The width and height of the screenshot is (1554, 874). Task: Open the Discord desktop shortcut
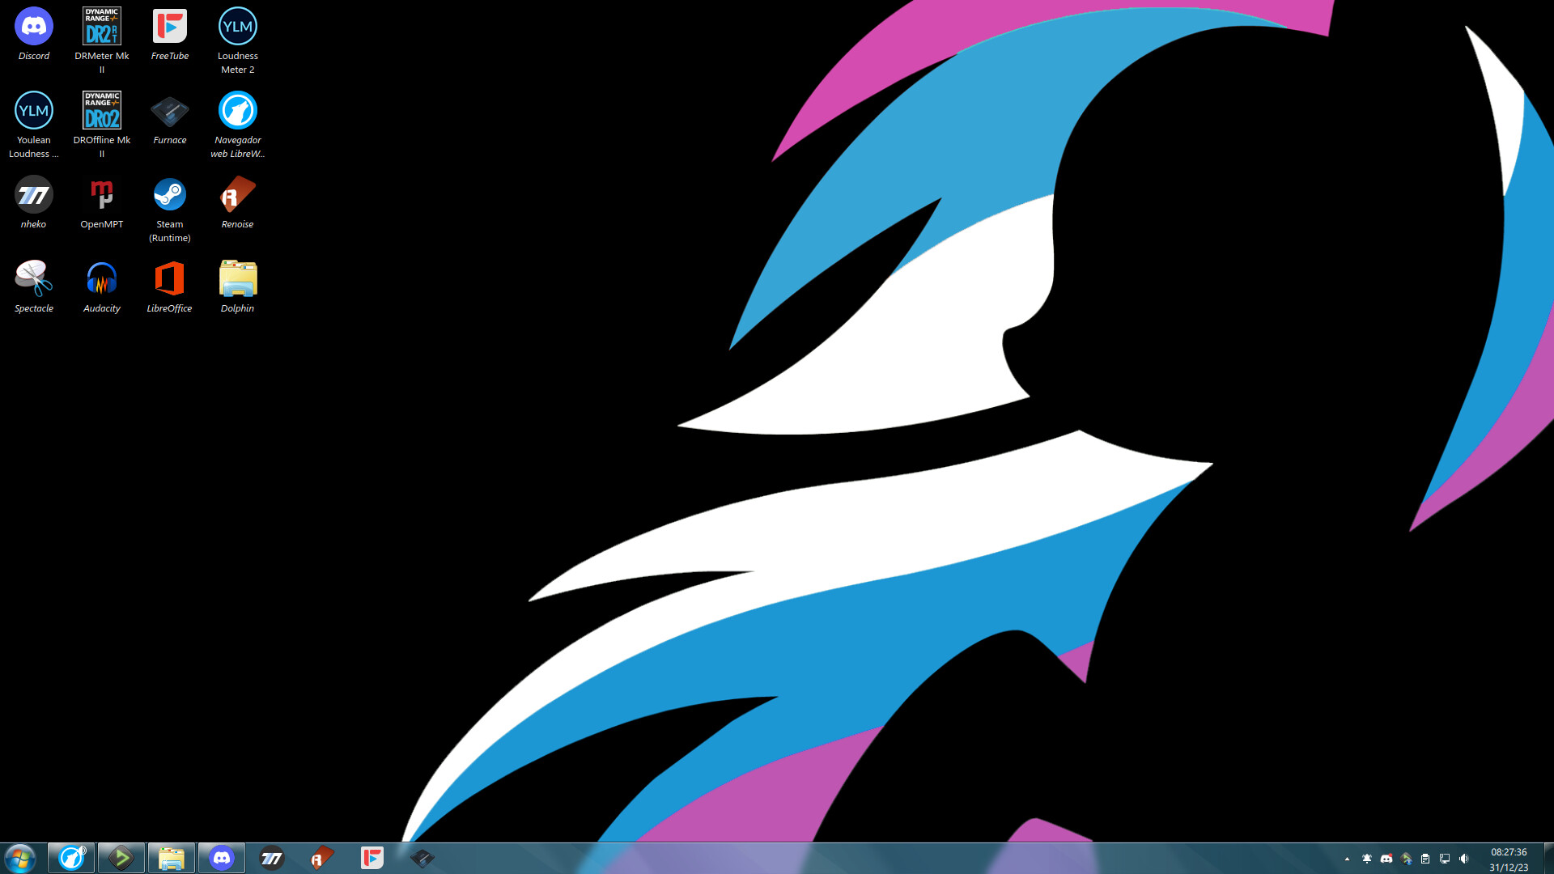pyautogui.click(x=34, y=28)
